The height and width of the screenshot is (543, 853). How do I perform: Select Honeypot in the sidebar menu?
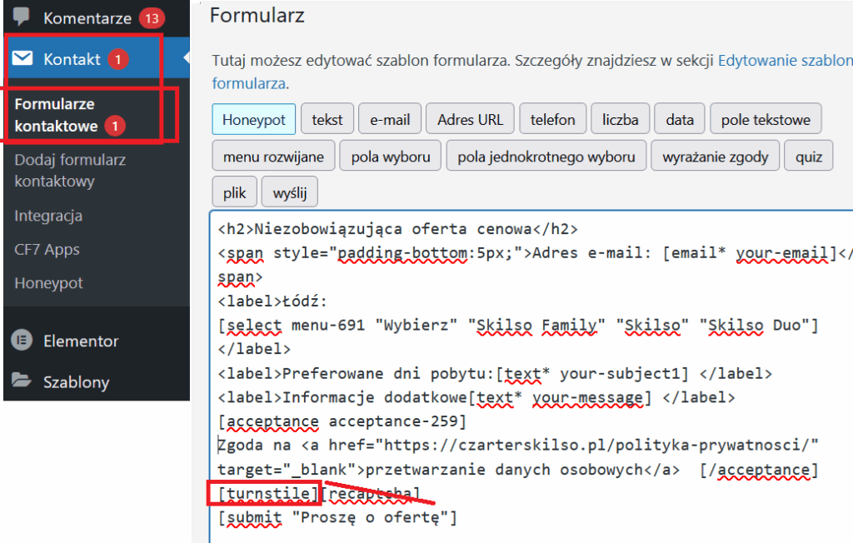(48, 283)
